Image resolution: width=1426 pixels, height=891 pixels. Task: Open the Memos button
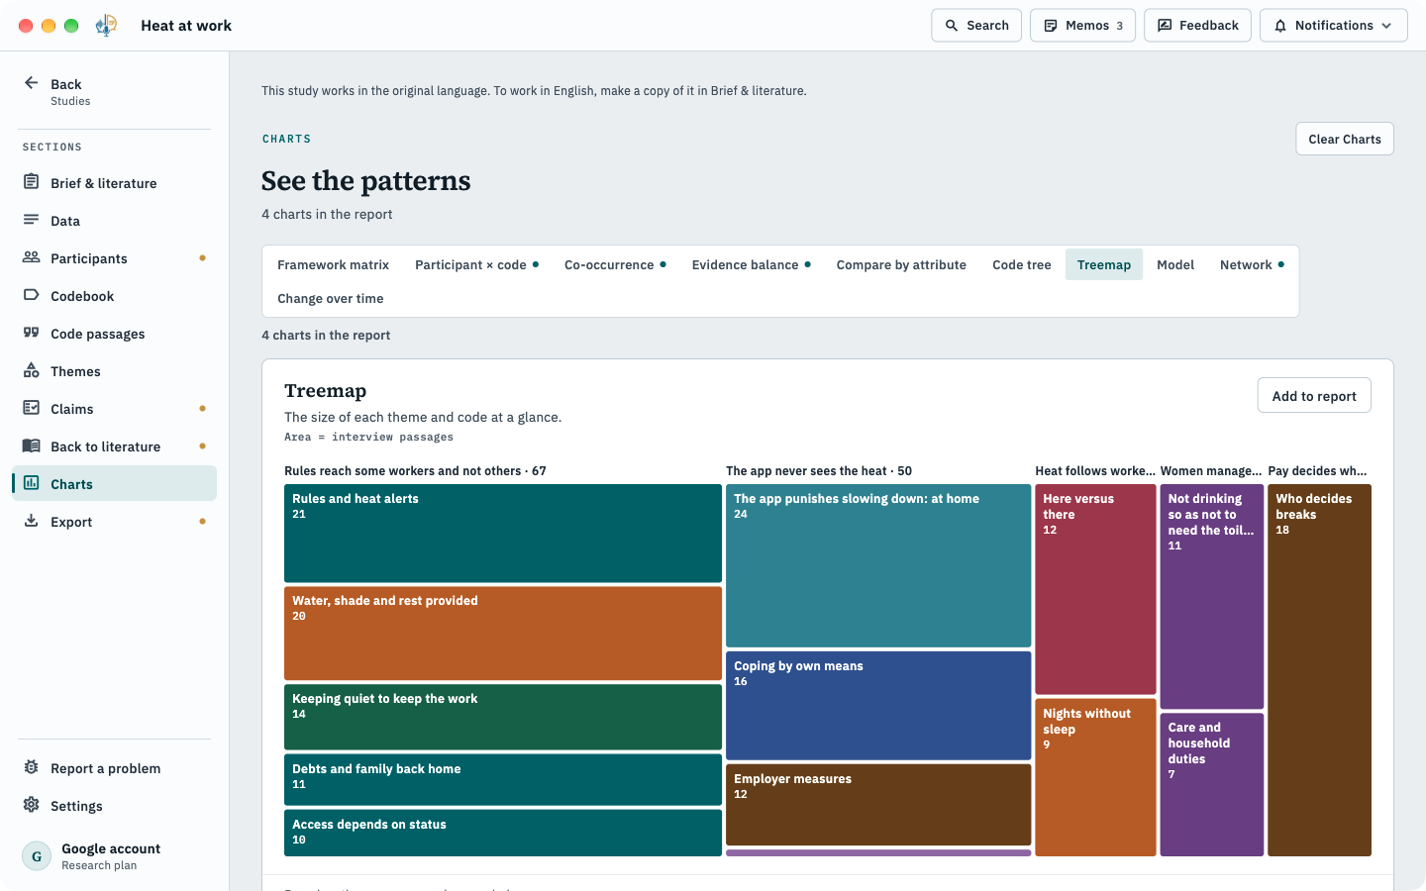(1082, 26)
